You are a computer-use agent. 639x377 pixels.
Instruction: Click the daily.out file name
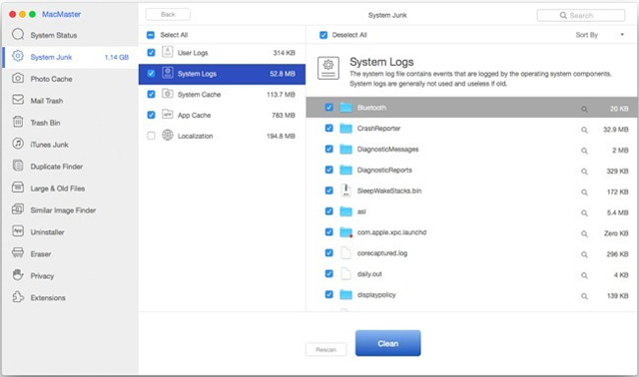(x=369, y=273)
